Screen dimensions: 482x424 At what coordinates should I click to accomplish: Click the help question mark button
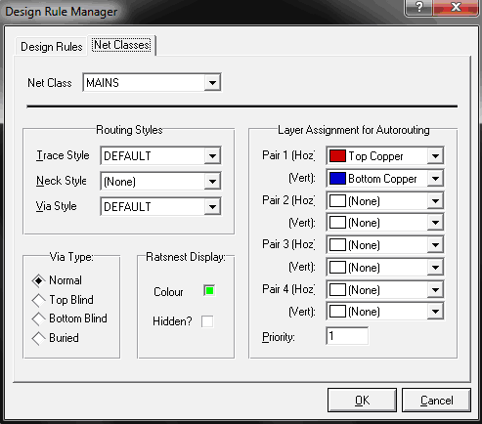coord(419,7)
